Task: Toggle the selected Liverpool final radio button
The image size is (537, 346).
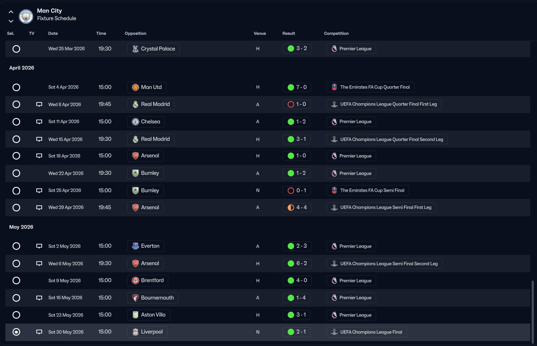Action: click(x=17, y=332)
